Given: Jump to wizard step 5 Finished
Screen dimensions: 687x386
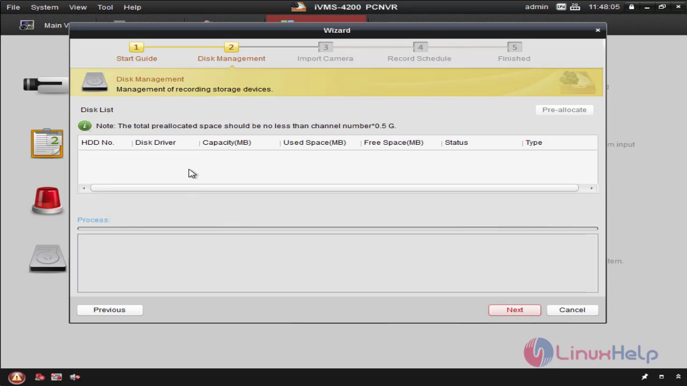Looking at the screenshot, I should tap(514, 53).
